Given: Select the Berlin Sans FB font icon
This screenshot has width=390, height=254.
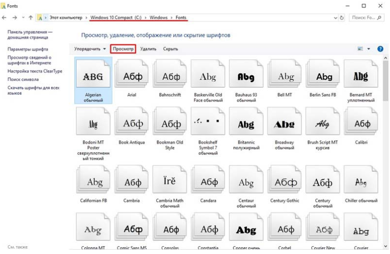Looking at the screenshot, I should [x=323, y=73].
